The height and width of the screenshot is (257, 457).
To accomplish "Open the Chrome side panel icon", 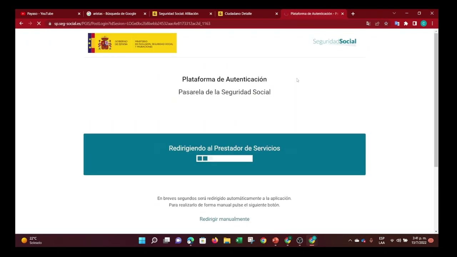I will (x=415, y=24).
